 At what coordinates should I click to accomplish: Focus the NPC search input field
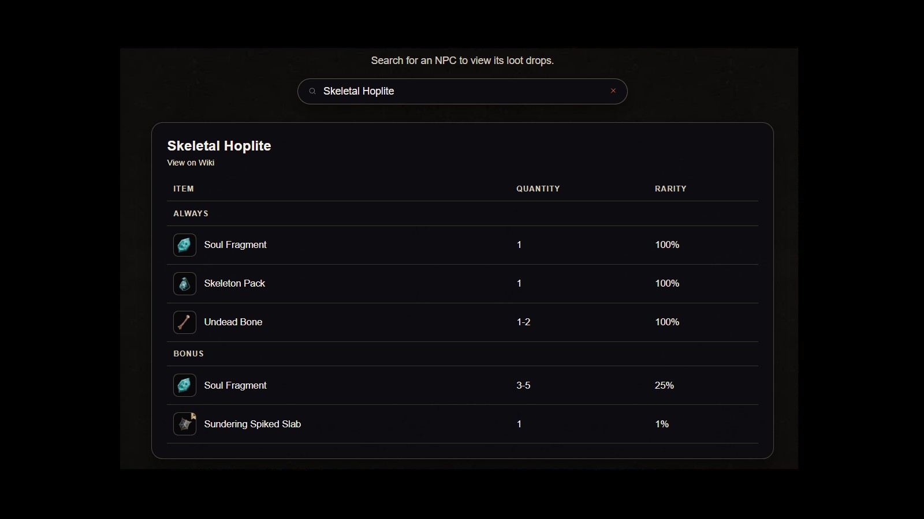462,91
